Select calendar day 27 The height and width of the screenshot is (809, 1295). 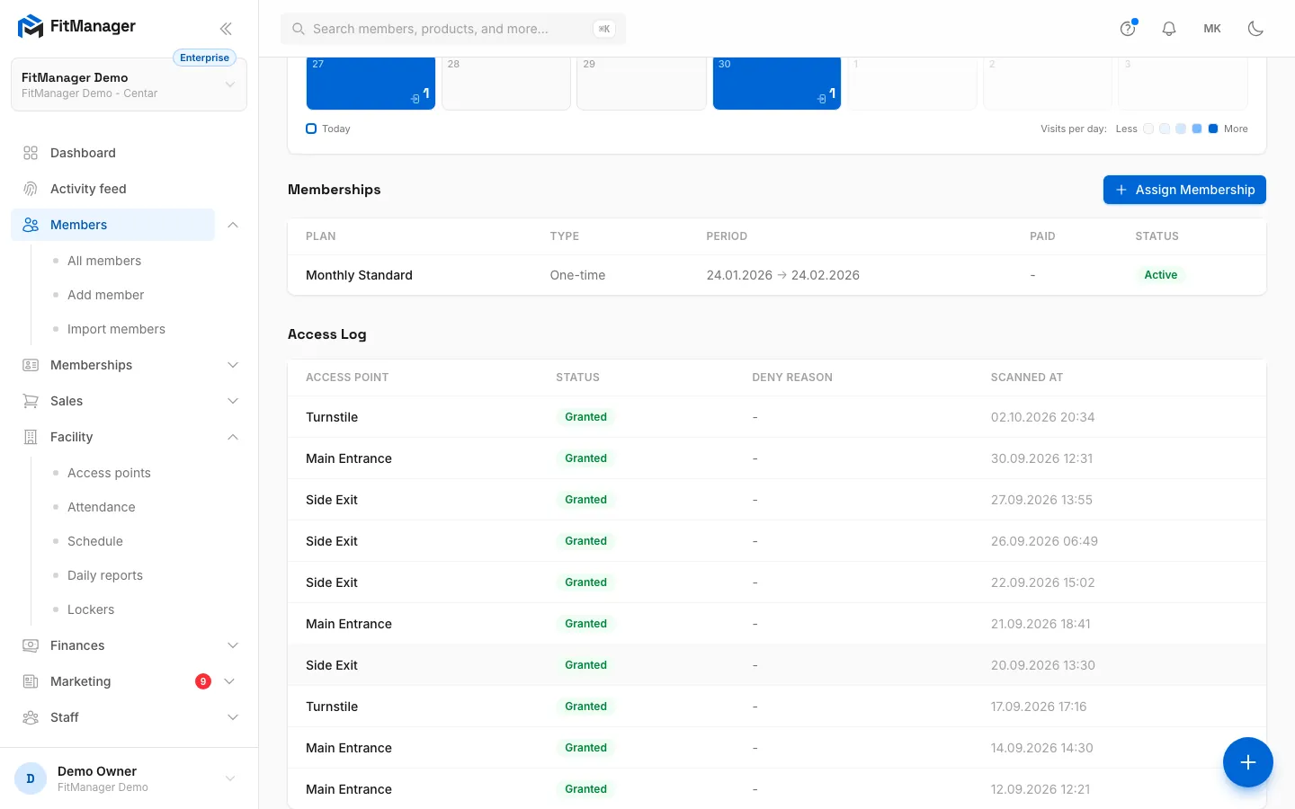pos(371,83)
